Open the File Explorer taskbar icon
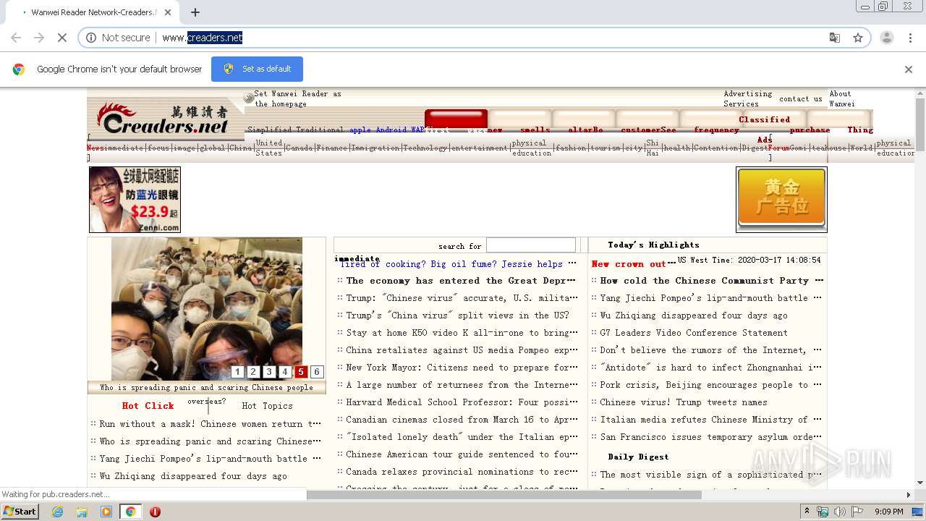Screen dimensions: 926x521 82,512
